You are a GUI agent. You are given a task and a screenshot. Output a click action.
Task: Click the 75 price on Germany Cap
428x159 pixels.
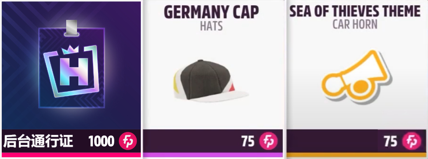click(x=248, y=141)
